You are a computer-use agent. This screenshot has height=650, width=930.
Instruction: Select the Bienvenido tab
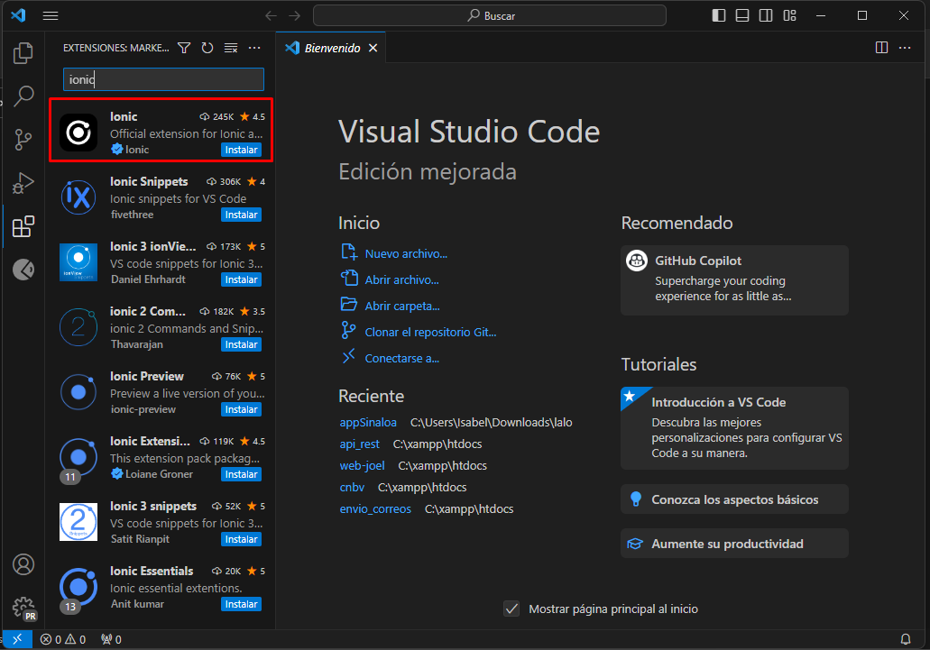point(331,48)
